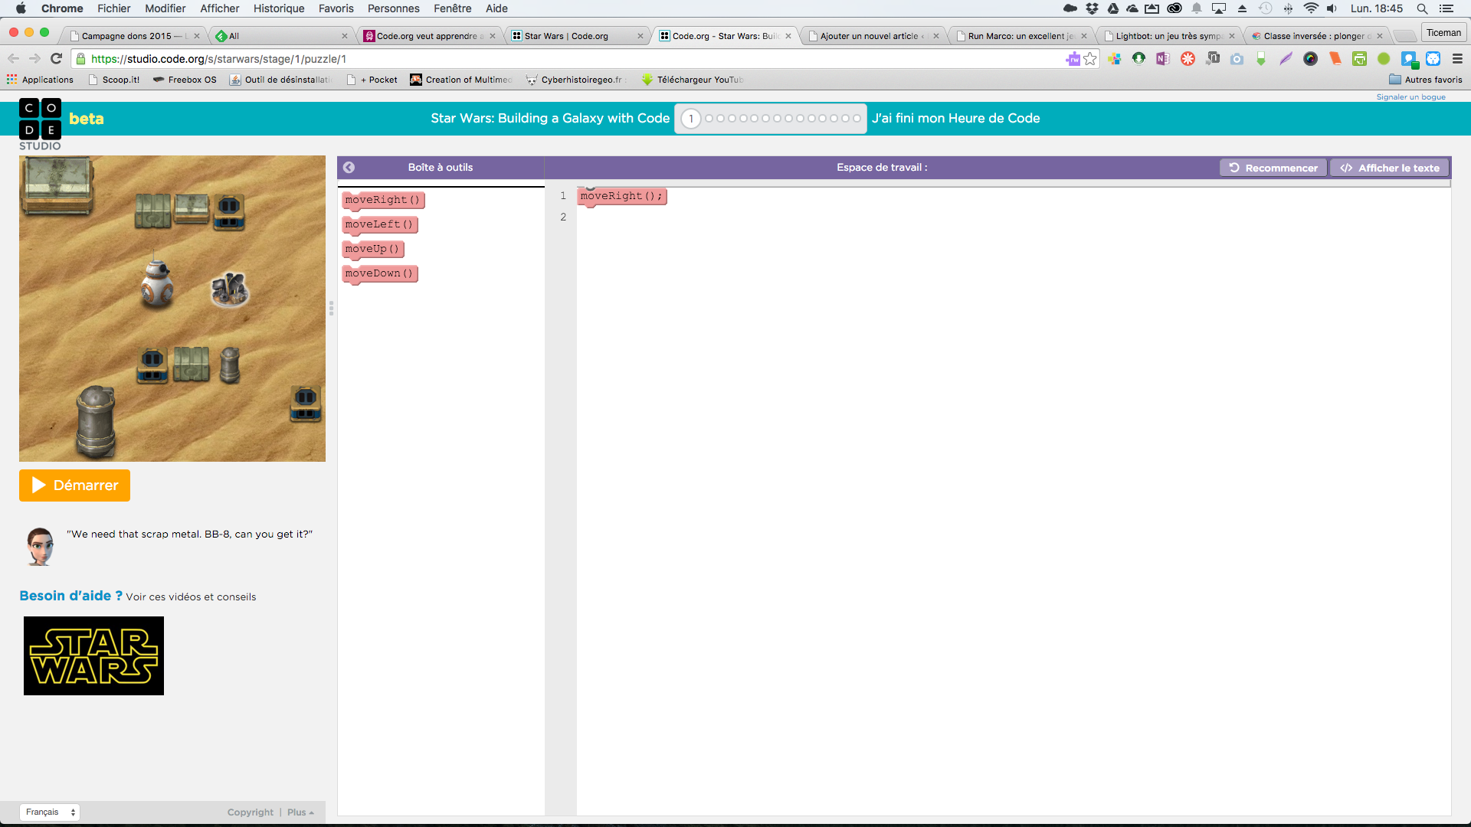The image size is (1471, 827).
Task: Open the Français language dropdown
Action: pyautogui.click(x=50, y=812)
